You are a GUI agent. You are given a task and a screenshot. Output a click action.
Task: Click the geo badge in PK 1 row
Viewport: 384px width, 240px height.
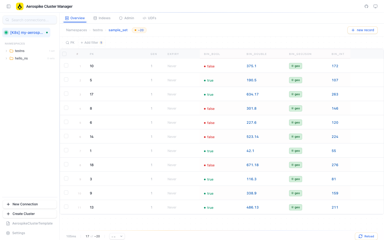295,151
